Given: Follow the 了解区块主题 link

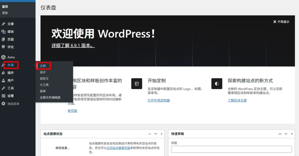Looking at the screenshot, I should [x=237, y=100].
